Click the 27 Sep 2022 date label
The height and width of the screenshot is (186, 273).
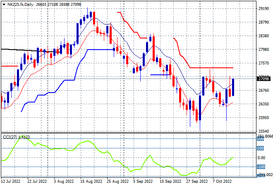[x=197, y=181]
